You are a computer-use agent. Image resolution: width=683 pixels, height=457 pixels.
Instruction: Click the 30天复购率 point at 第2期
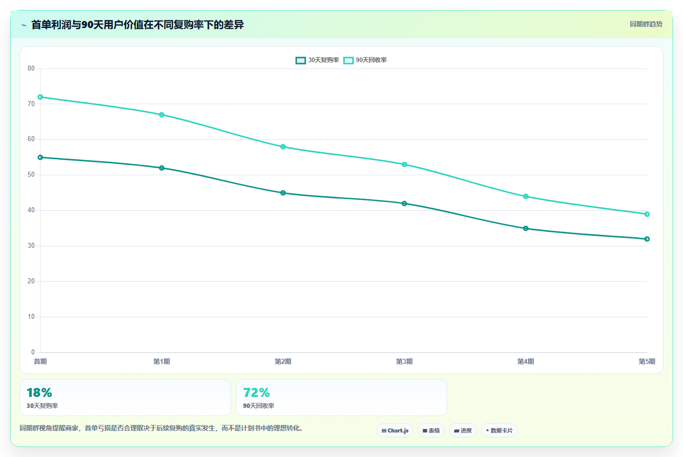(283, 193)
